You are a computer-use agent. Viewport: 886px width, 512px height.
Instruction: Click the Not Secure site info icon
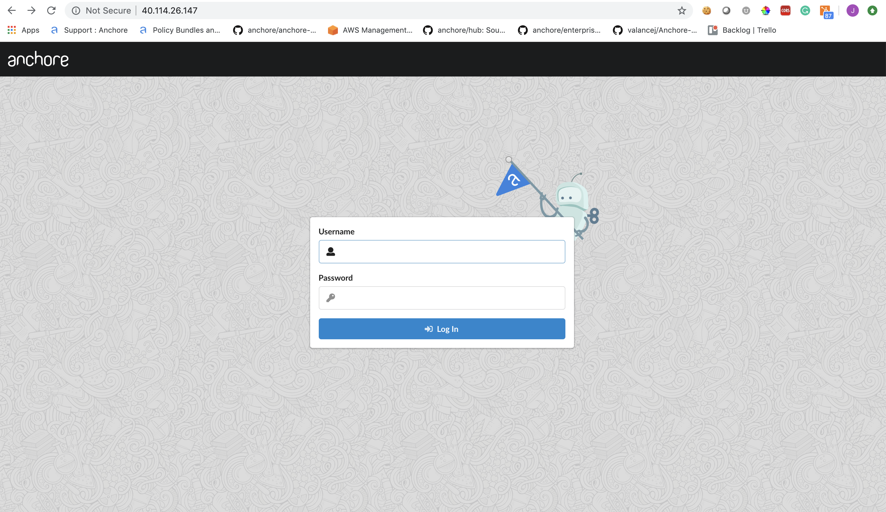point(76,10)
